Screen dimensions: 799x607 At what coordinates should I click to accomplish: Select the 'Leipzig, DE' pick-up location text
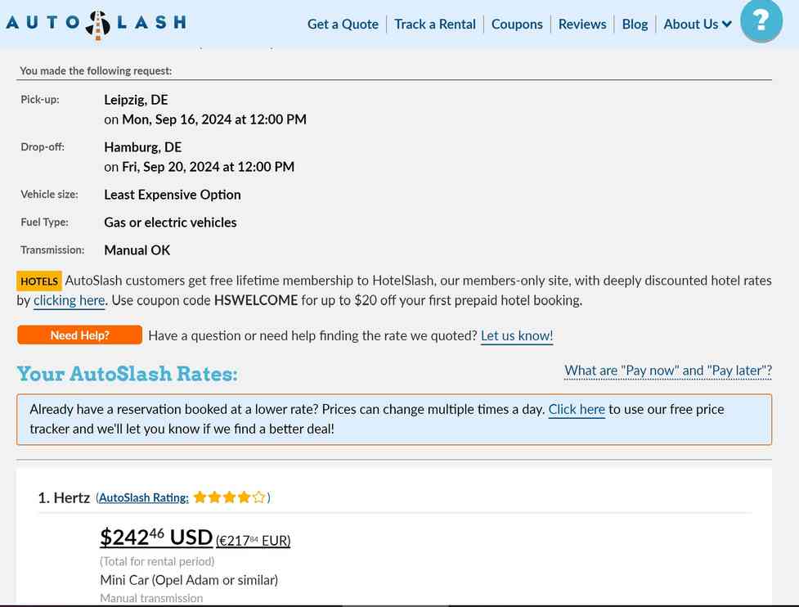[x=136, y=99]
